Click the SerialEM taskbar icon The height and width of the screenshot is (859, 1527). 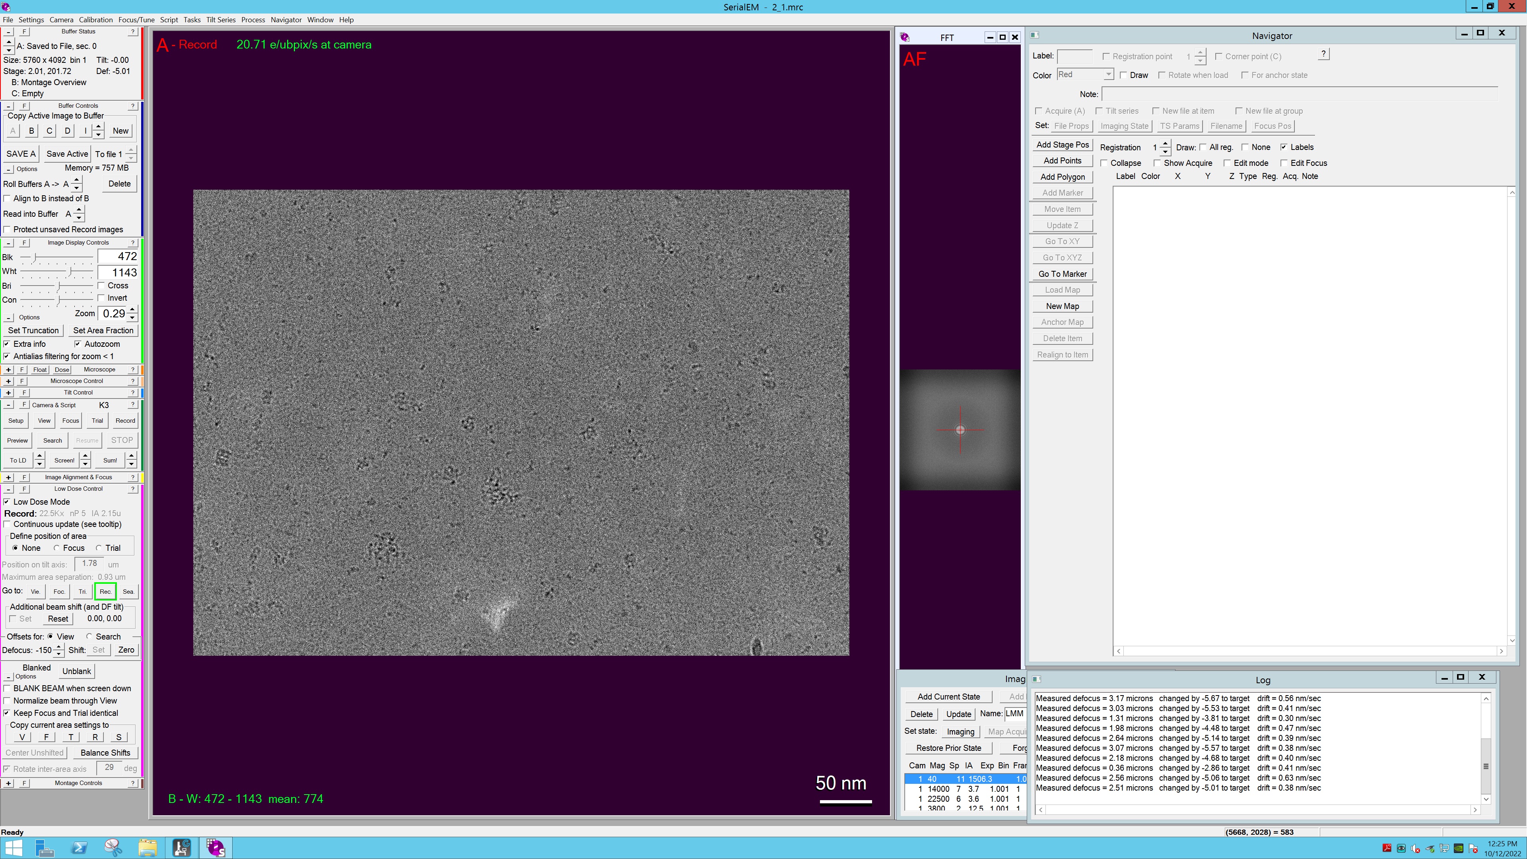(x=216, y=848)
